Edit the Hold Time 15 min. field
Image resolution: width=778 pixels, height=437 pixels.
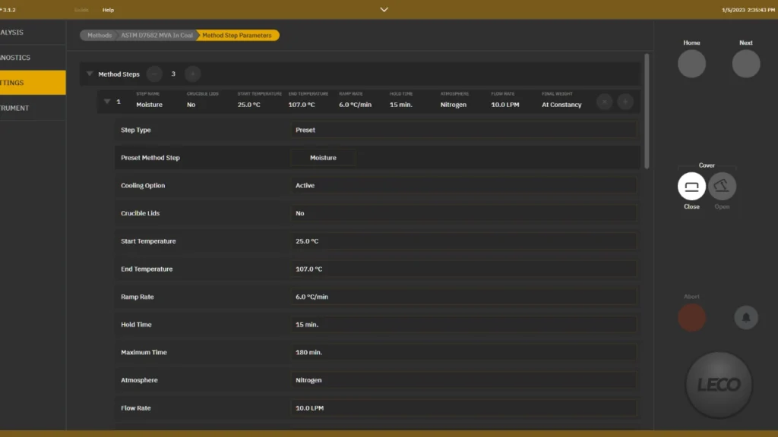click(463, 325)
